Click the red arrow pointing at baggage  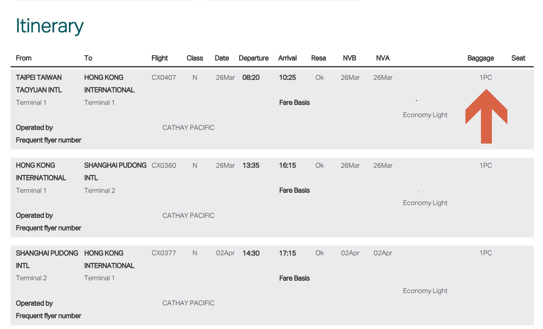coord(486,116)
